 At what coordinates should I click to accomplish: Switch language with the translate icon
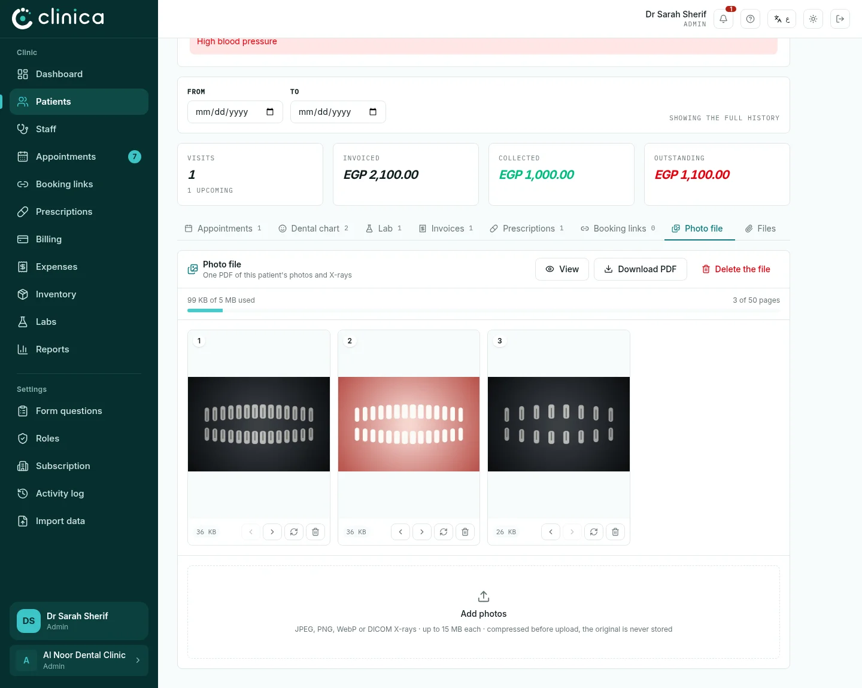click(782, 19)
